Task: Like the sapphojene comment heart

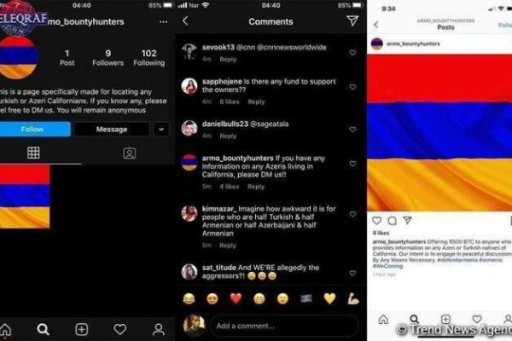Action: click(352, 87)
